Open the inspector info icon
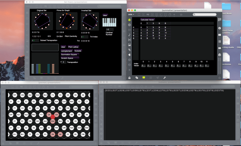Screen dimensions: 241x146 click(219, 28)
